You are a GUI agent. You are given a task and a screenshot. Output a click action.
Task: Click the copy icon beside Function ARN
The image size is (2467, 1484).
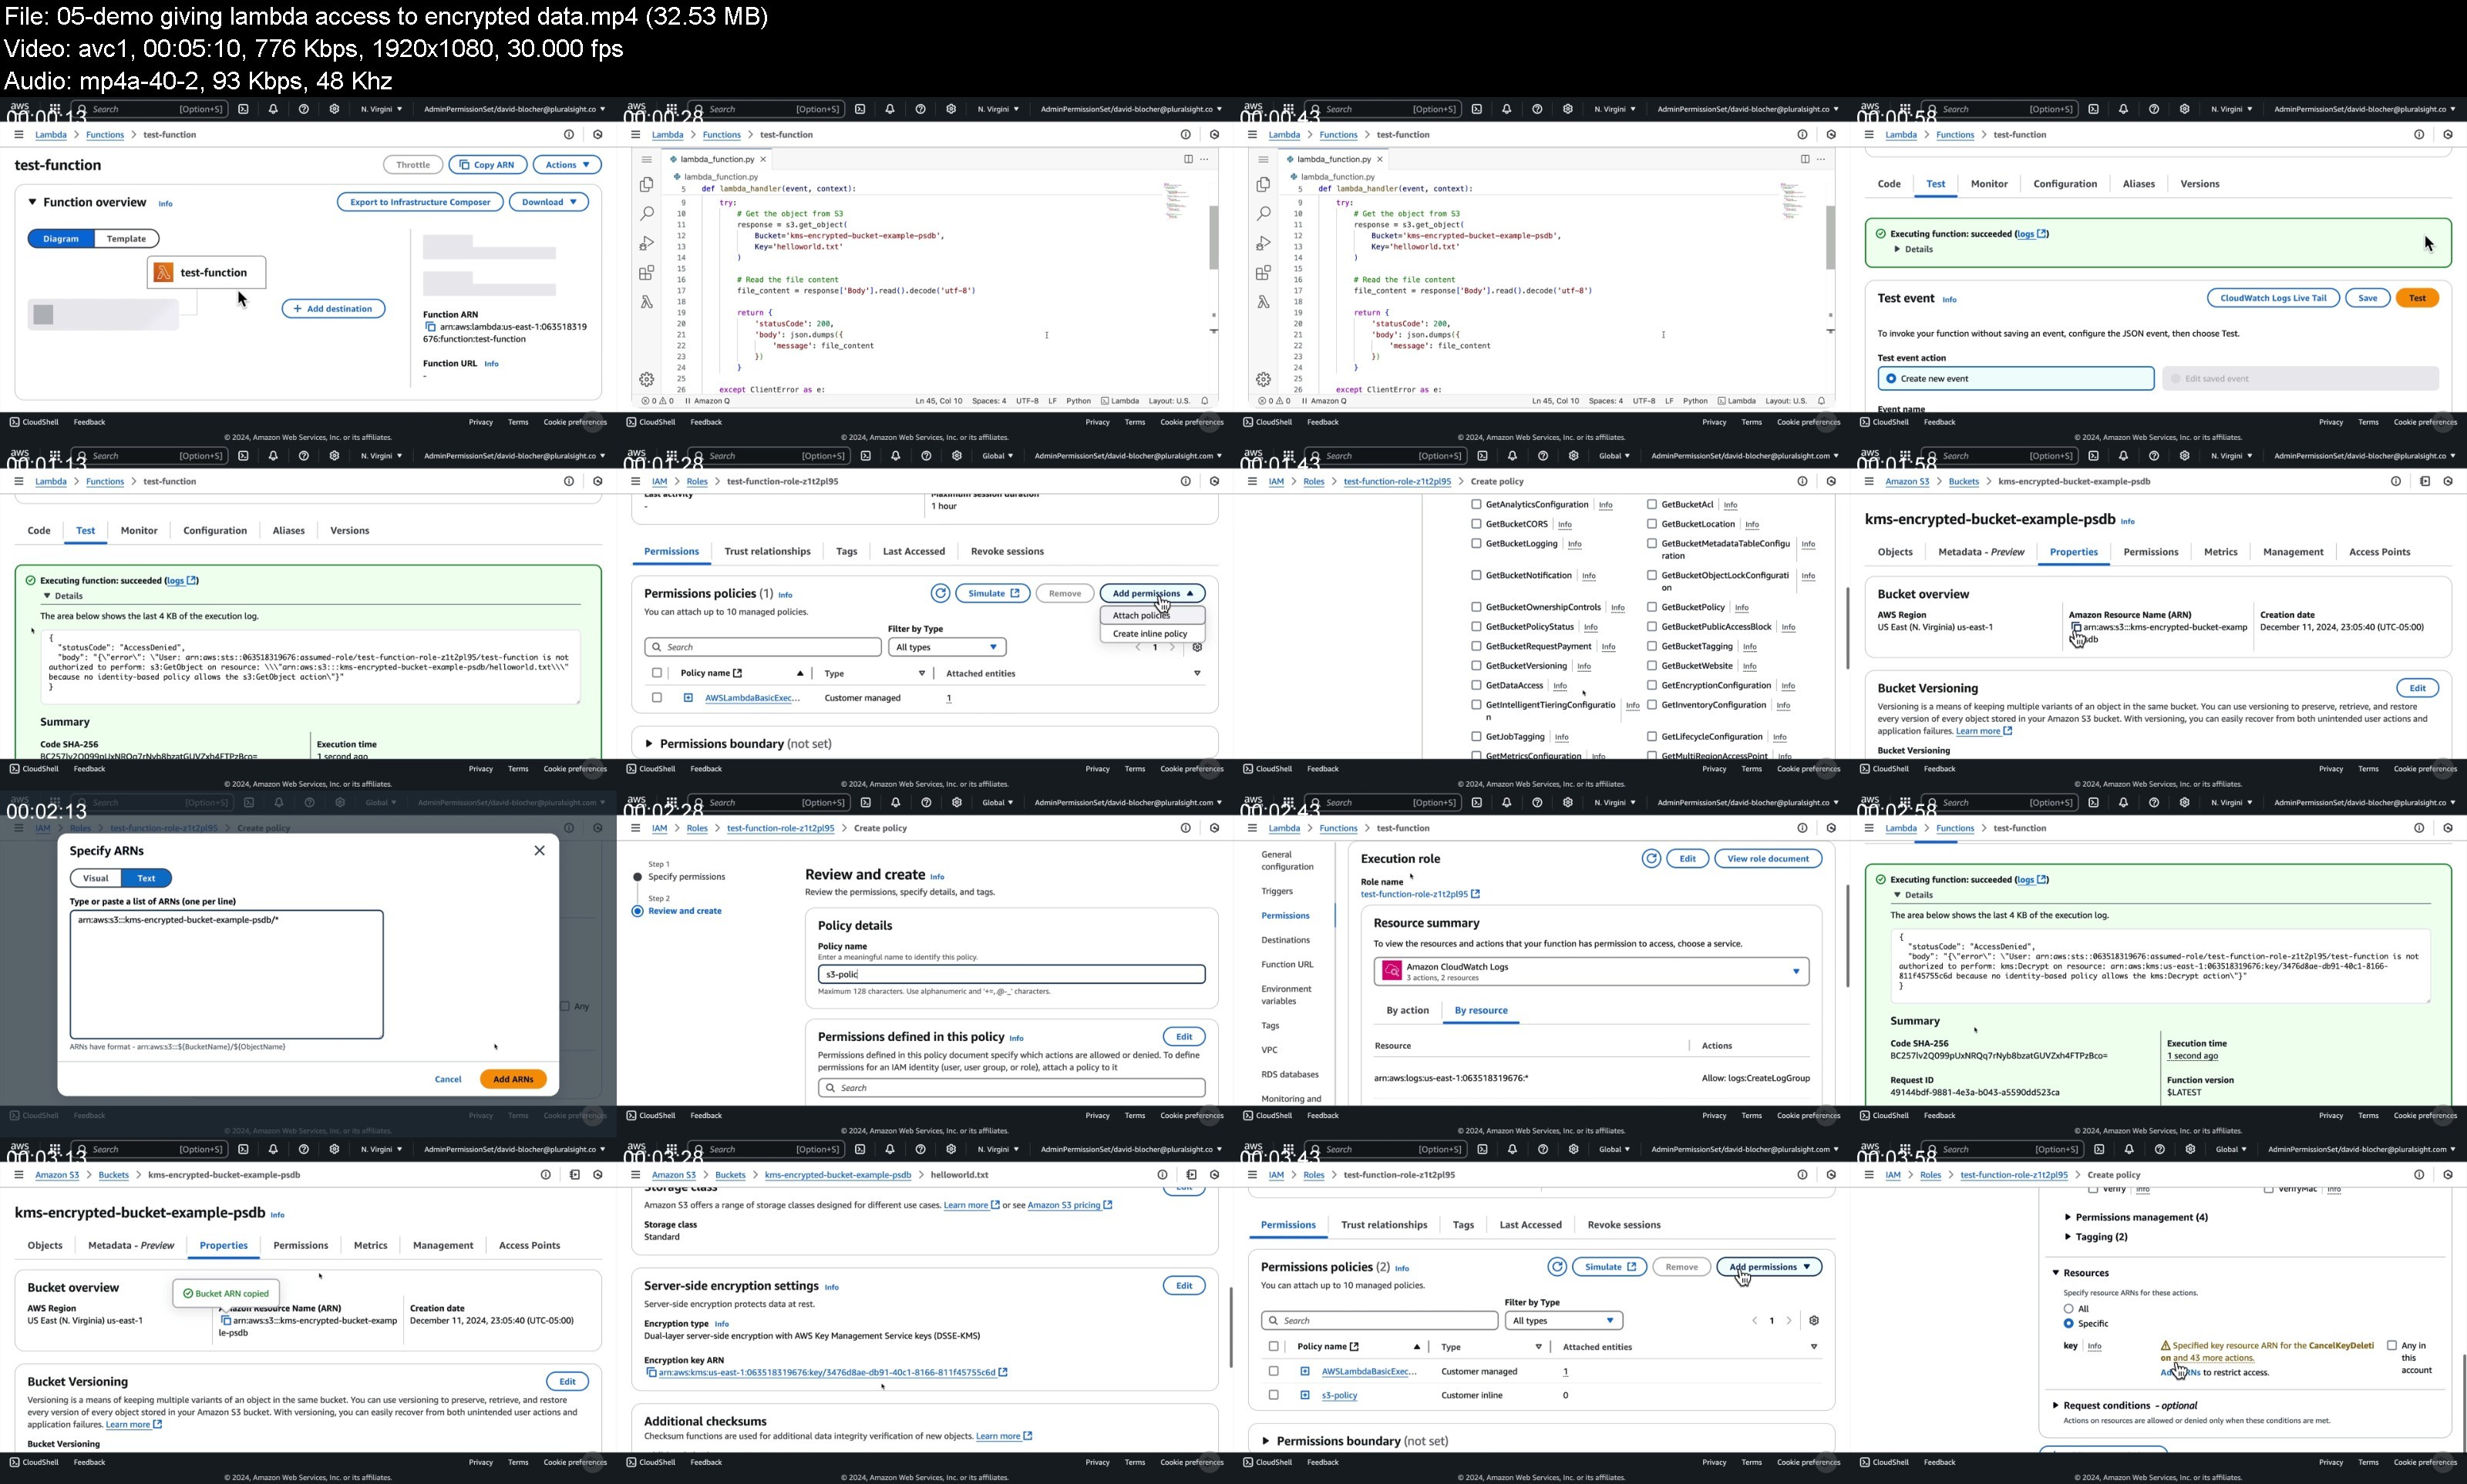point(430,327)
